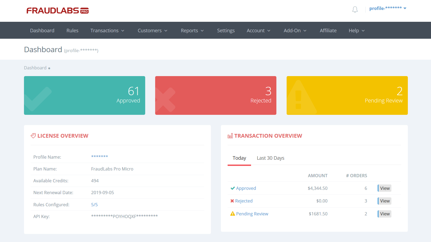431x242 pixels.
Task: Open the Approved transactions link
Action: [246, 188]
